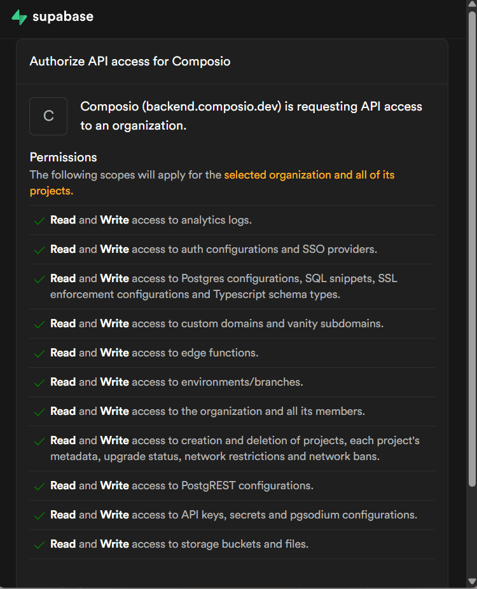
Task: Click "Authorize API access for Composio" heading
Action: pyautogui.click(x=130, y=61)
